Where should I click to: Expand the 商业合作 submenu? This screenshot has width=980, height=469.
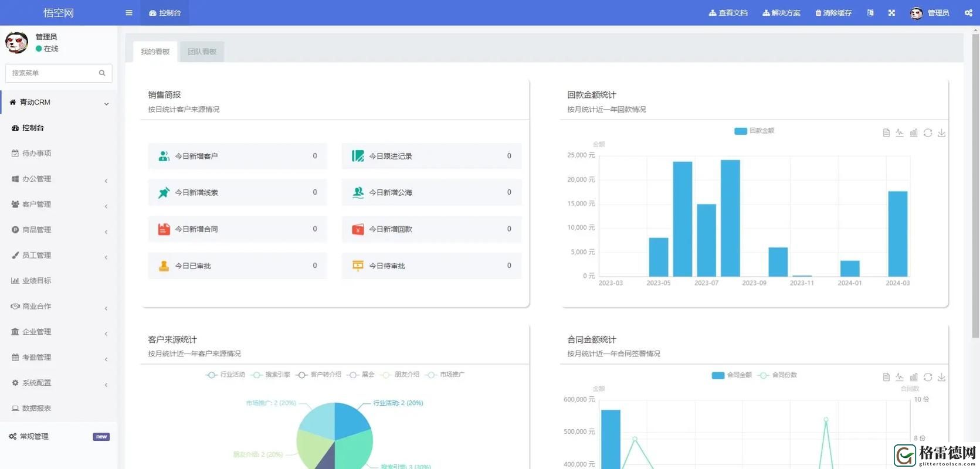click(59, 306)
